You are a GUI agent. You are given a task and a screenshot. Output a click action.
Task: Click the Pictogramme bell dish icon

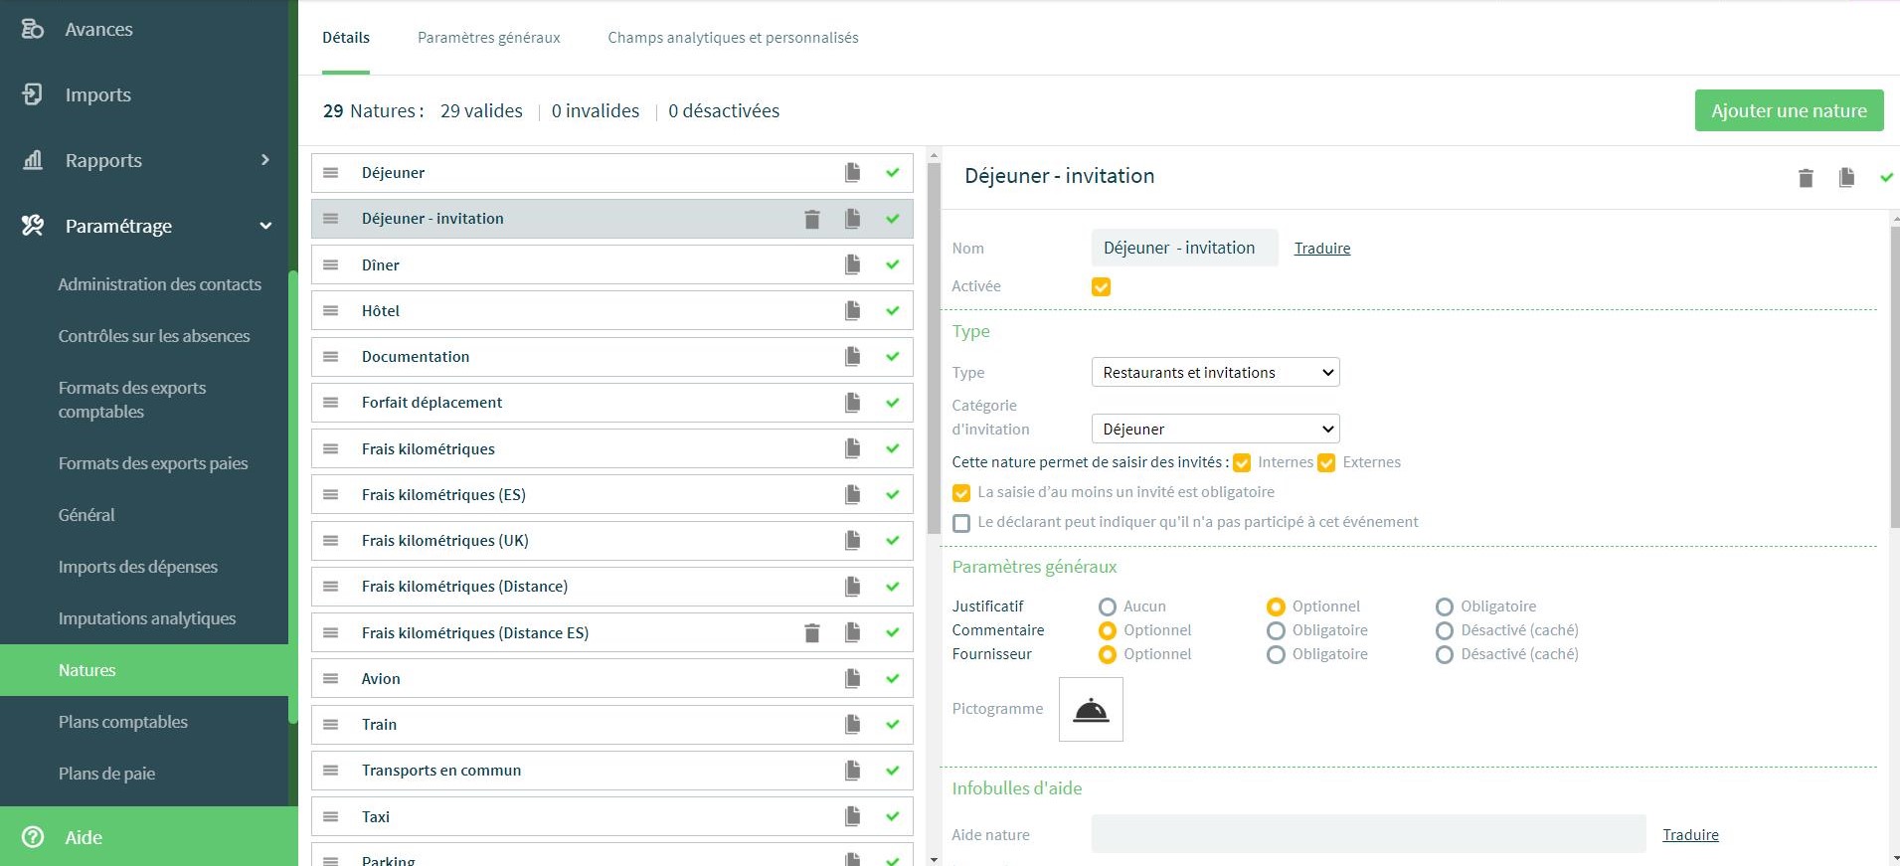click(1091, 709)
